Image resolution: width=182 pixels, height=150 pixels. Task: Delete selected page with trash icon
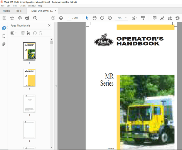(23, 33)
